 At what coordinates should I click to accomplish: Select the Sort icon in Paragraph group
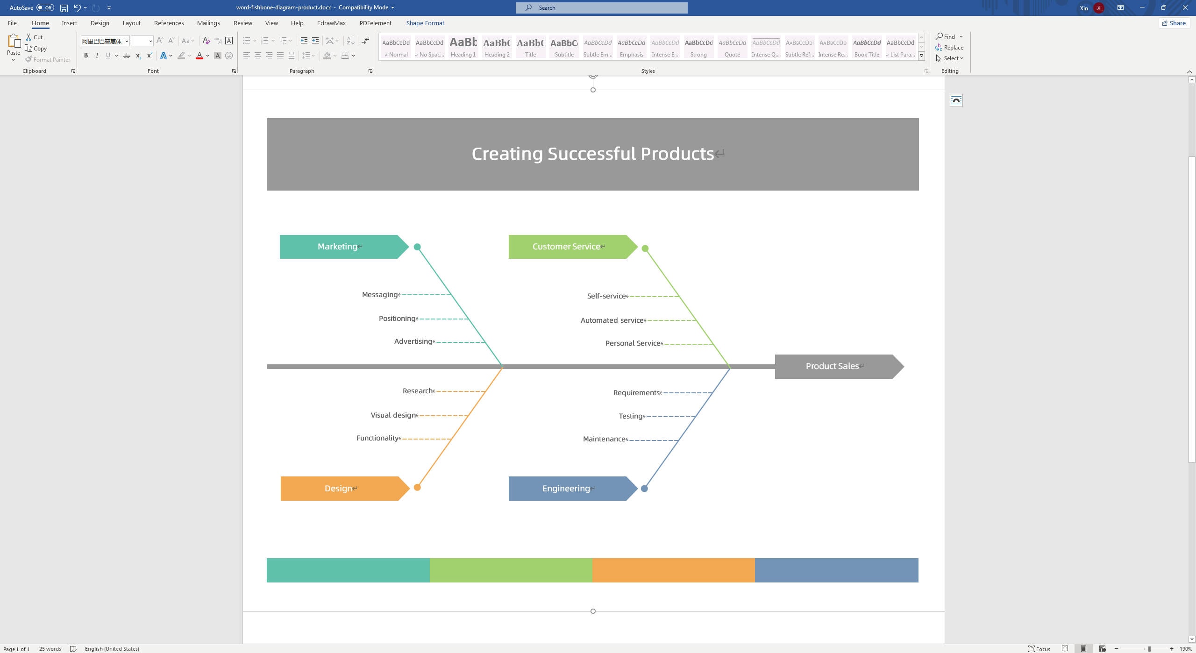coord(351,41)
